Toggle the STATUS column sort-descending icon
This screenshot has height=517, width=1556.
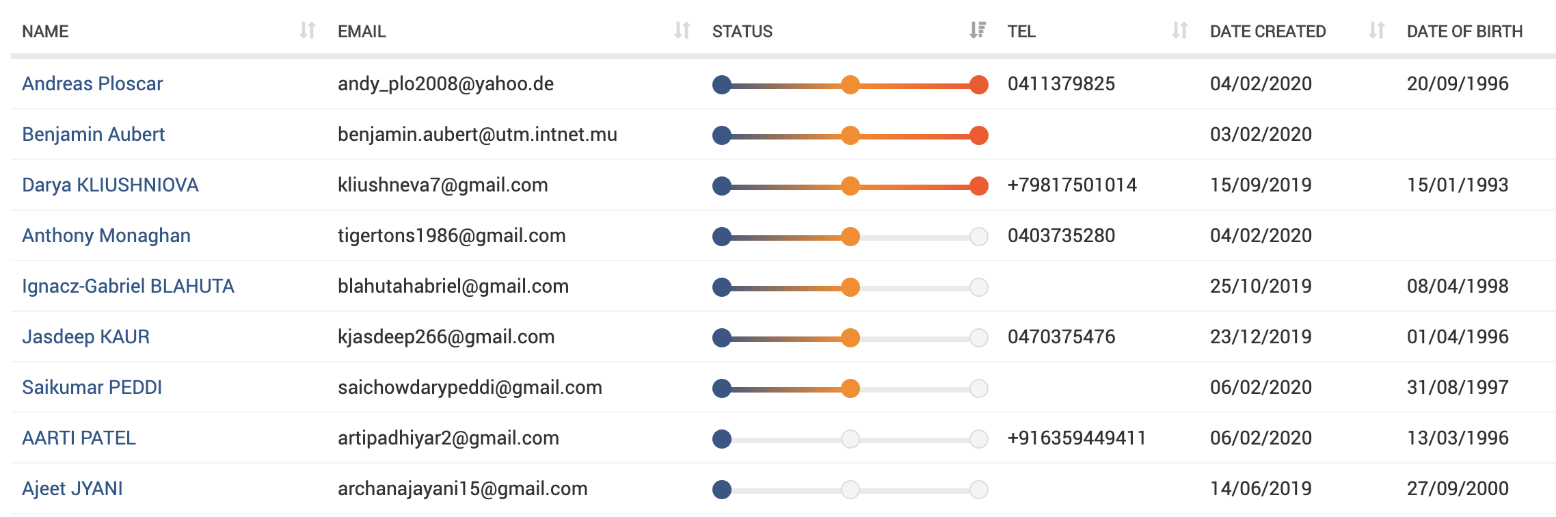tap(978, 31)
